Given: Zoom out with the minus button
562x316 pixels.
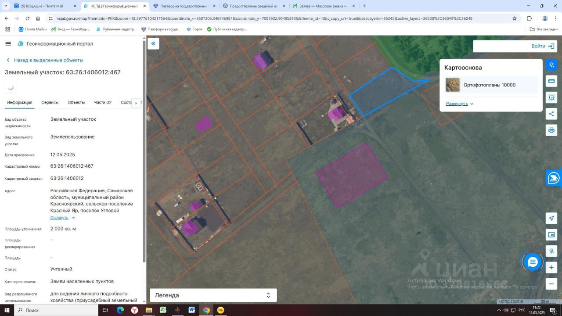Looking at the screenshot, I should pyautogui.click(x=551, y=284).
